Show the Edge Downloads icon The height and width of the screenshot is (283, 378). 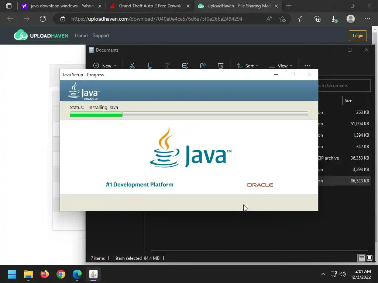[x=334, y=19]
